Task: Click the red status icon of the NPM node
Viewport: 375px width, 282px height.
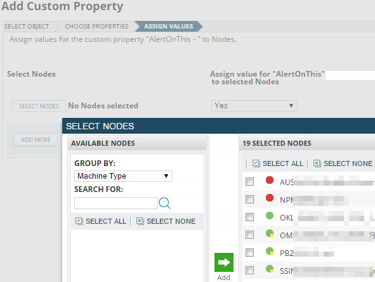Action: click(x=270, y=198)
